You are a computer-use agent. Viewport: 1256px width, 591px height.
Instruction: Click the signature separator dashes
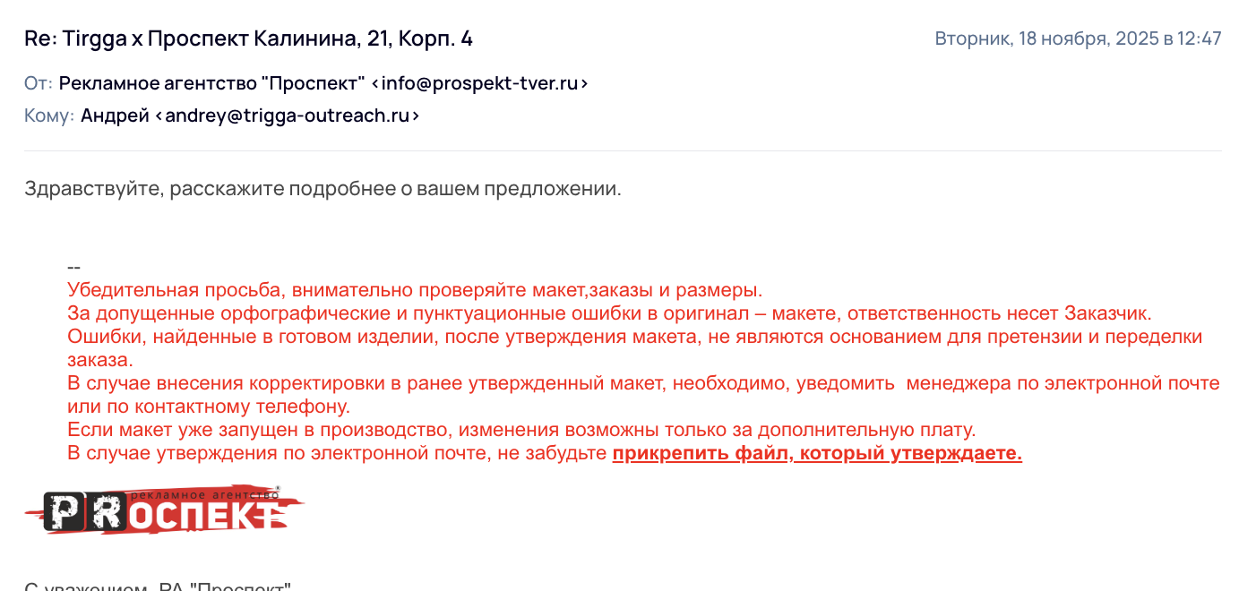coord(73,267)
